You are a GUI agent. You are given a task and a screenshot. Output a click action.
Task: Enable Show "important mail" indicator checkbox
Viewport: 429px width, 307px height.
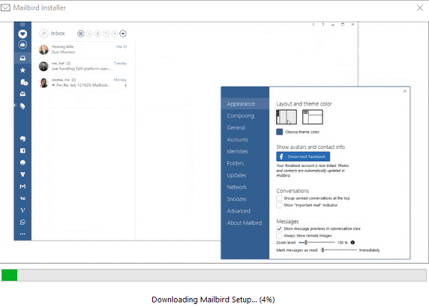279,205
